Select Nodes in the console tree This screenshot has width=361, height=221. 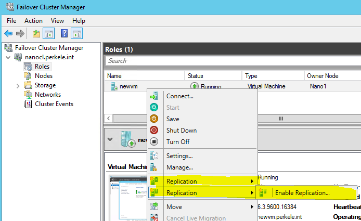coord(44,76)
